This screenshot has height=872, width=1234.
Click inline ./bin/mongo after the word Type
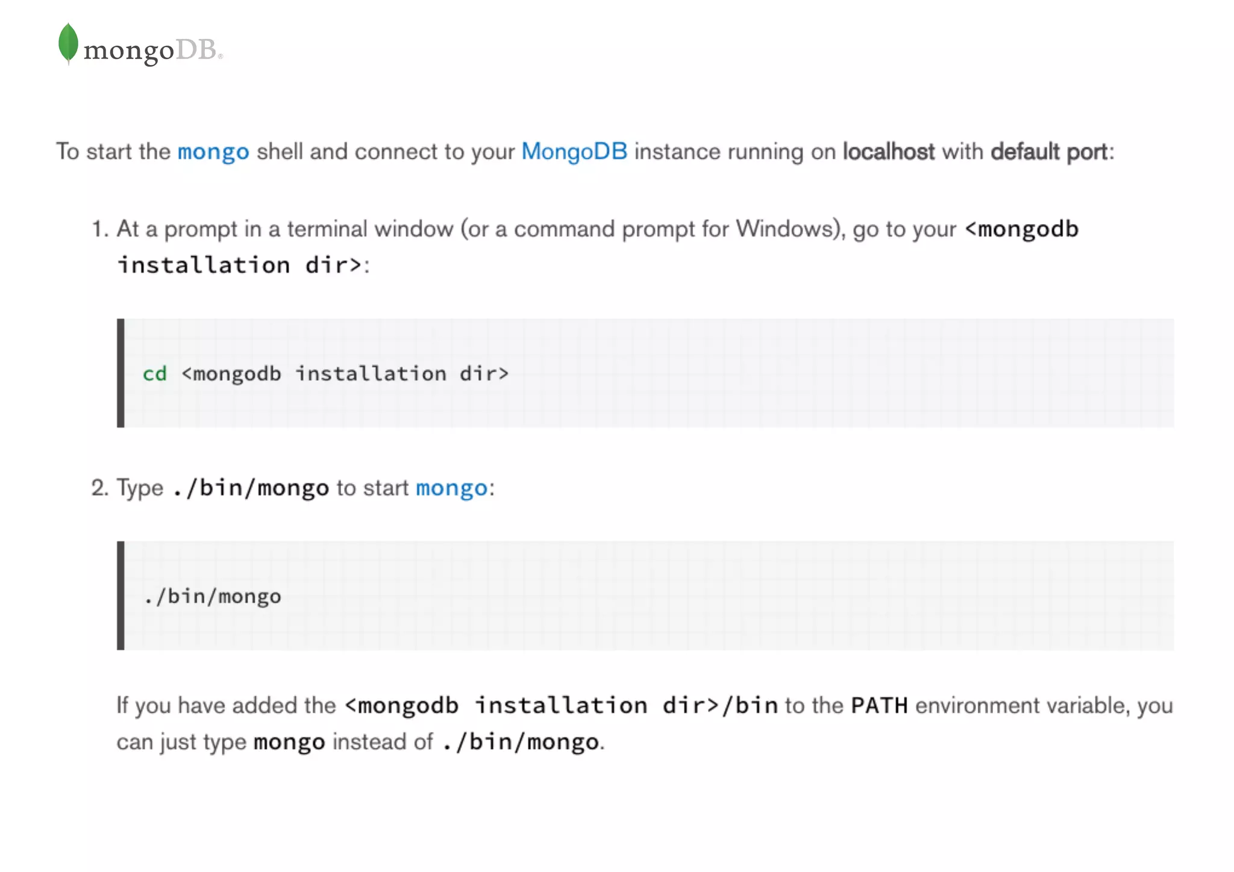tap(251, 488)
